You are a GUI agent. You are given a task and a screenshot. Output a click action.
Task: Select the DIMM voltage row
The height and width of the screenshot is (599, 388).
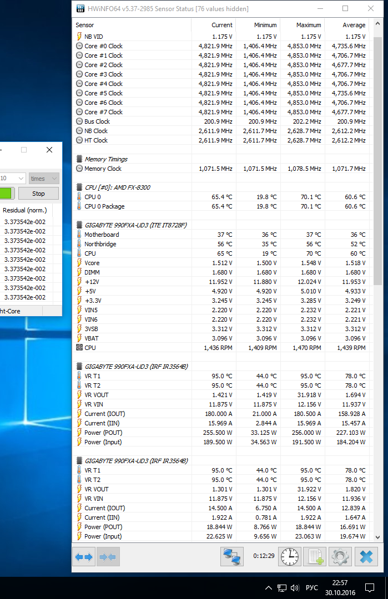click(x=221, y=272)
